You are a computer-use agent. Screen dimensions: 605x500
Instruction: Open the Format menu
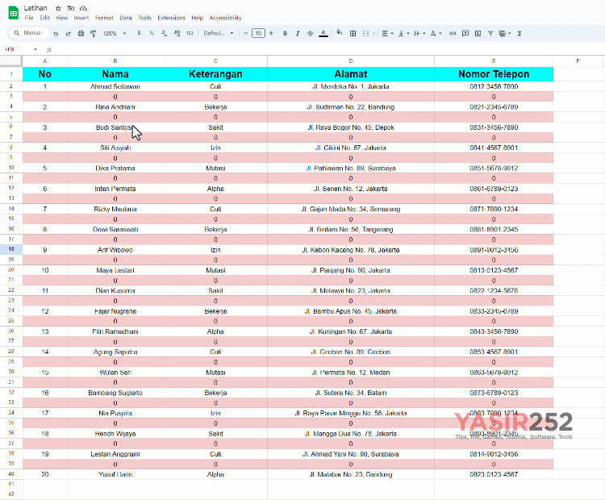pyautogui.click(x=104, y=18)
